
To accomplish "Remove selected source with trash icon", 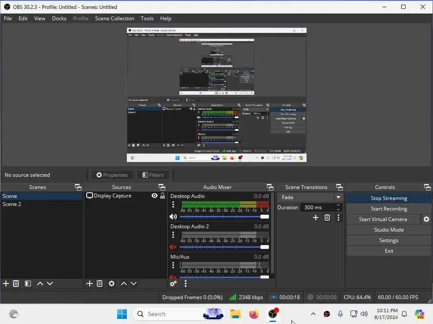I will tap(100, 283).
